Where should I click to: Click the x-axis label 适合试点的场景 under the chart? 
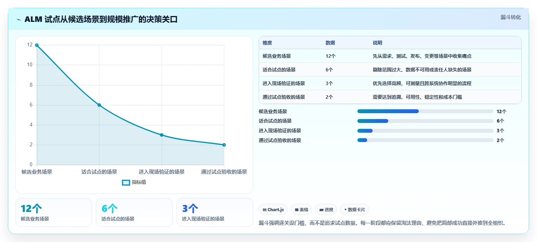tap(99, 172)
